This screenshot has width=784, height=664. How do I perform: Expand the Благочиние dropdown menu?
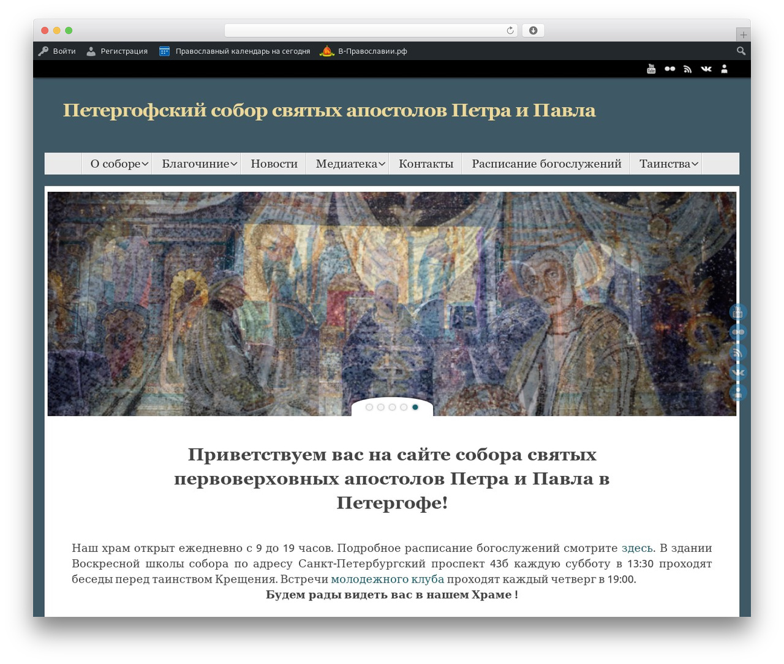[197, 164]
